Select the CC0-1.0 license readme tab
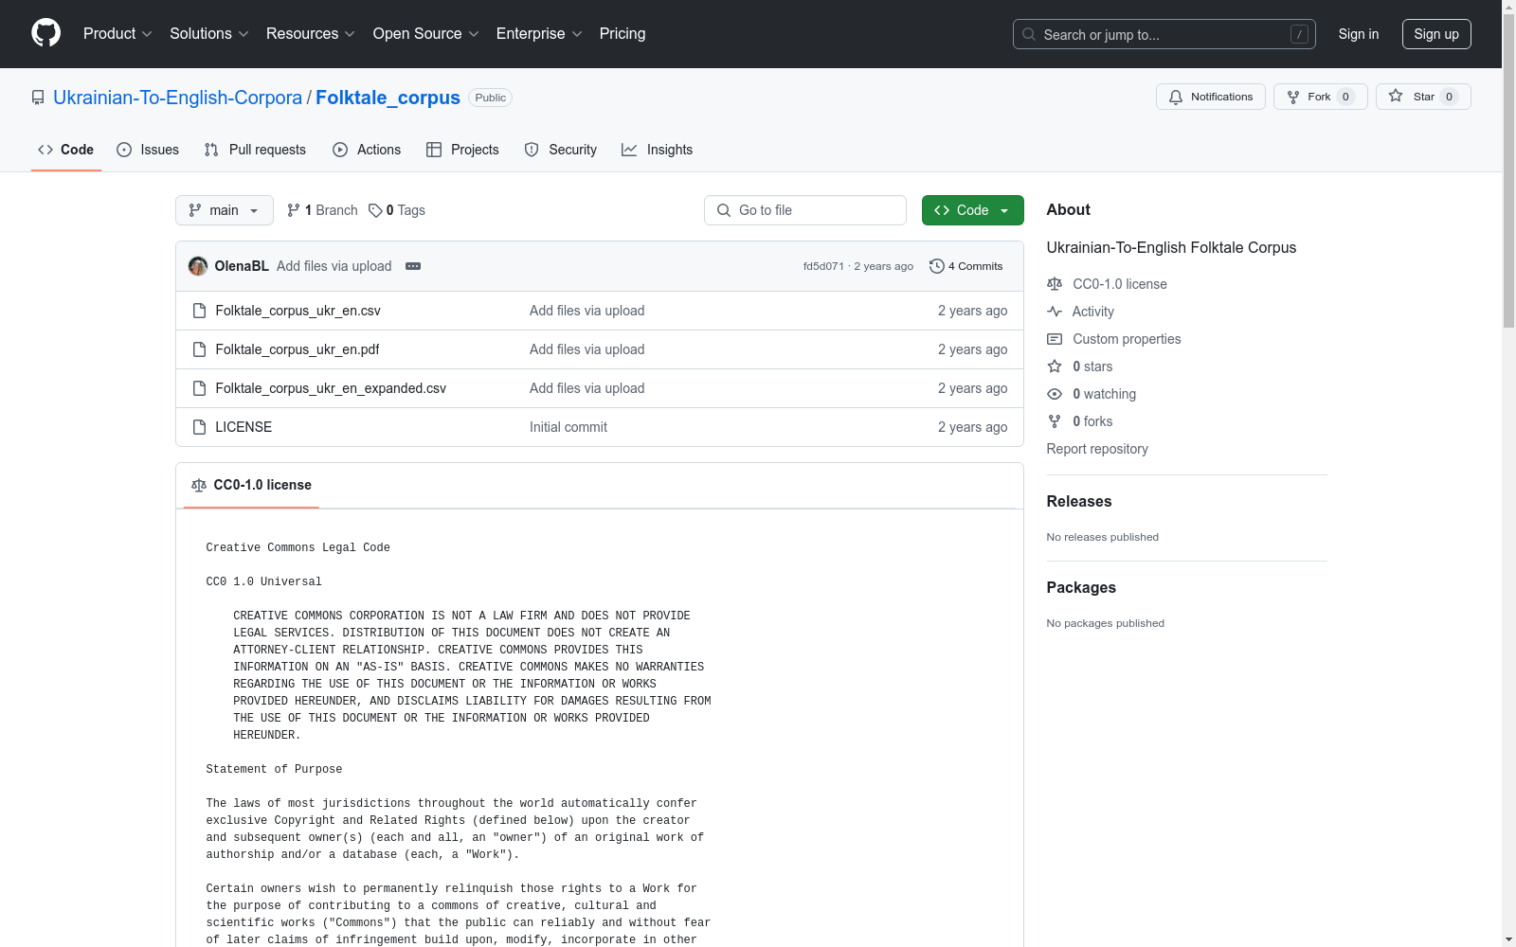The width and height of the screenshot is (1516, 947). [x=251, y=485]
